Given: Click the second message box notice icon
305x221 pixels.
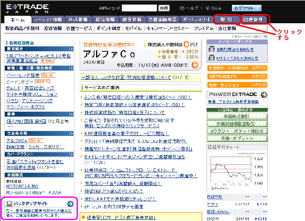Looking at the screenshot, I should pyautogui.click(x=211, y=57).
